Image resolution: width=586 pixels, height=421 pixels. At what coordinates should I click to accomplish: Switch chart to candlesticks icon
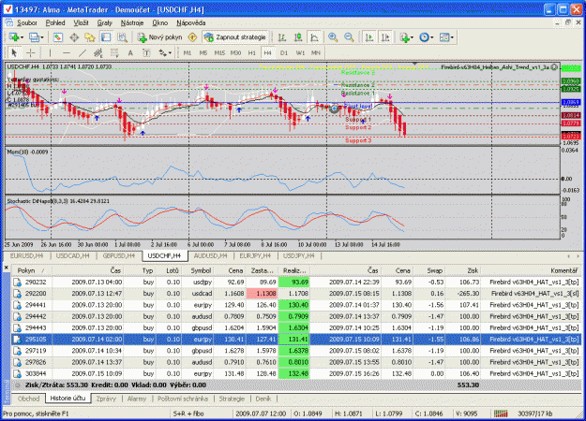click(x=298, y=37)
